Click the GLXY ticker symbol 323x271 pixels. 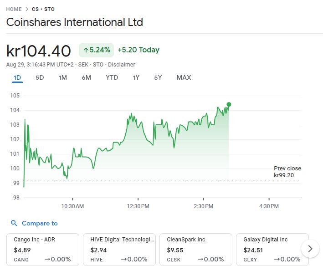[250, 260]
